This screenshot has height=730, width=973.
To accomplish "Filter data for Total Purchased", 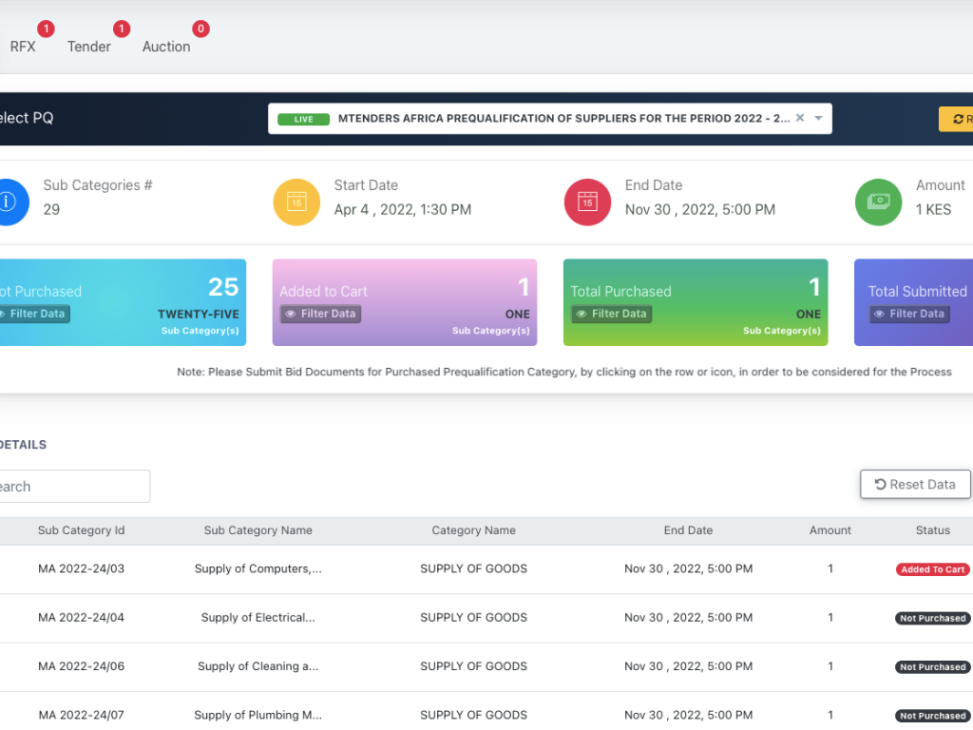I will (x=611, y=314).
